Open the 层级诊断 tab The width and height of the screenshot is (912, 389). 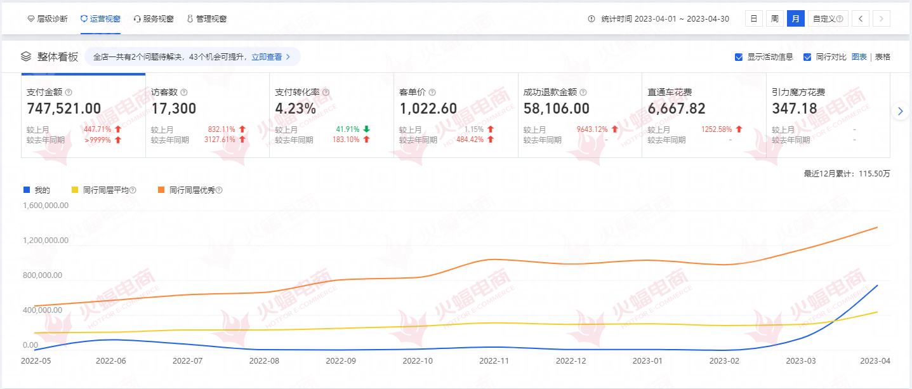[48, 19]
